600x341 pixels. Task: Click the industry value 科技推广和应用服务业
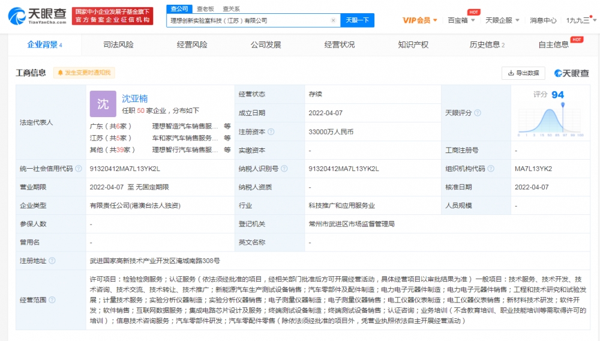tap(342, 205)
